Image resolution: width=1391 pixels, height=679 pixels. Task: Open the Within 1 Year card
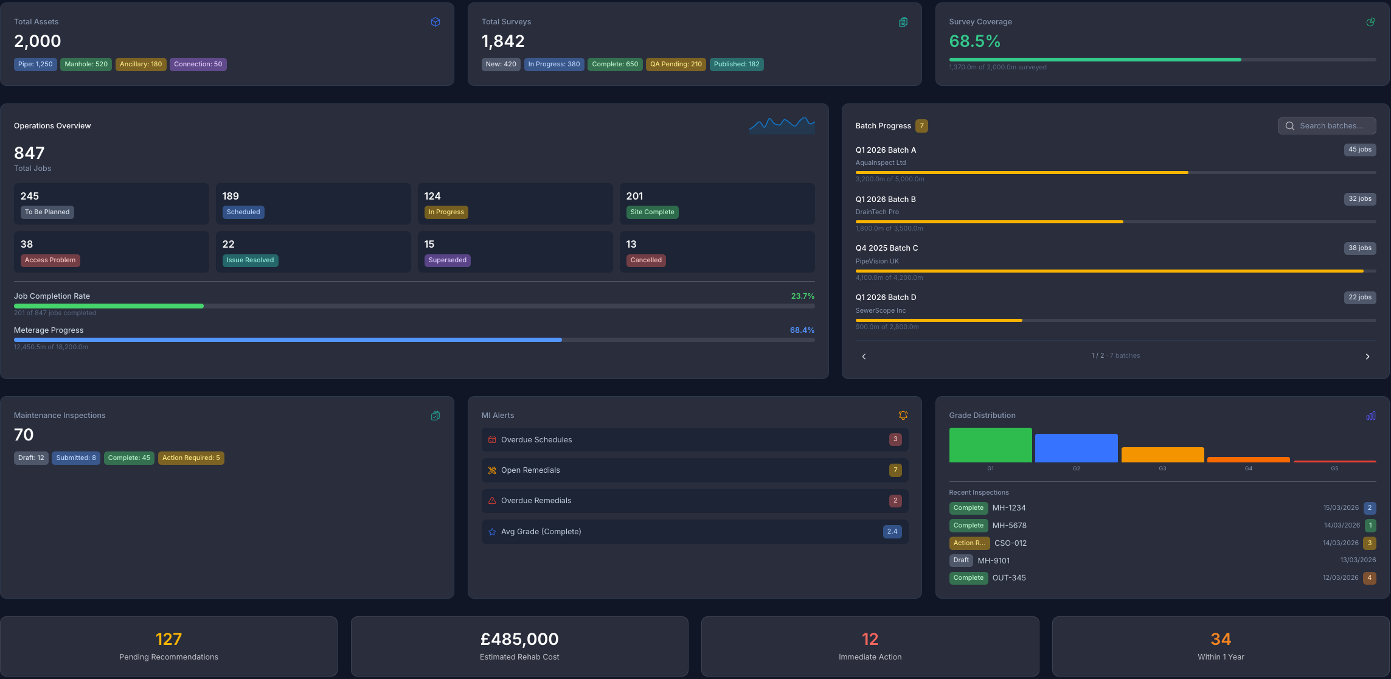click(x=1221, y=647)
